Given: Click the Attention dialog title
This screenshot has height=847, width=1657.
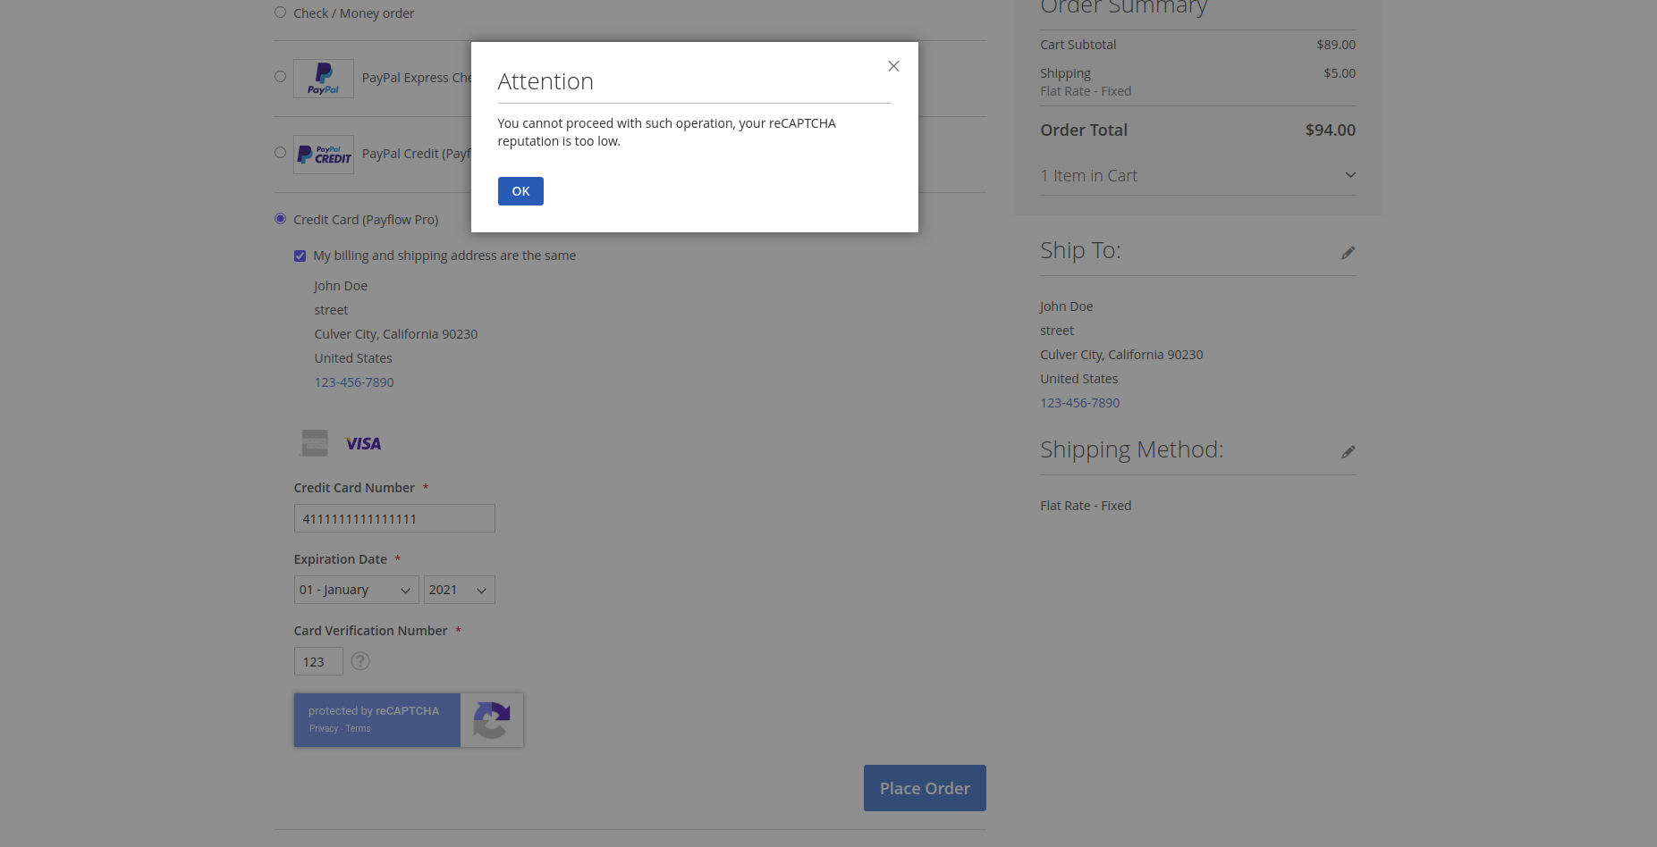Looking at the screenshot, I should (x=545, y=81).
